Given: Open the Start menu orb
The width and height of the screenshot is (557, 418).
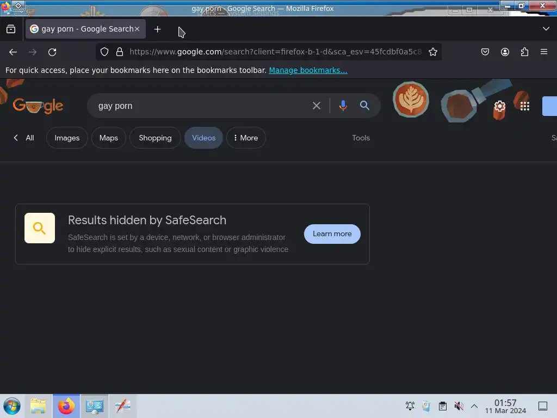Looking at the screenshot, I should pyautogui.click(x=12, y=406).
